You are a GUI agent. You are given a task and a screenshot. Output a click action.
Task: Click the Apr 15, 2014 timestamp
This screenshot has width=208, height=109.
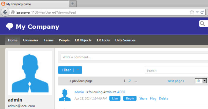pos(90,99)
